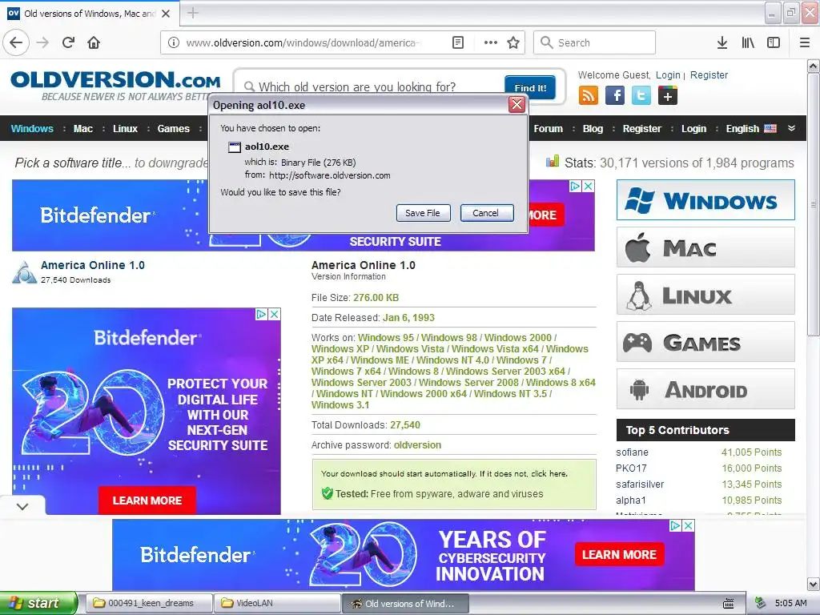Click contributor name safarisilver
The image size is (820, 615).
[640, 484]
